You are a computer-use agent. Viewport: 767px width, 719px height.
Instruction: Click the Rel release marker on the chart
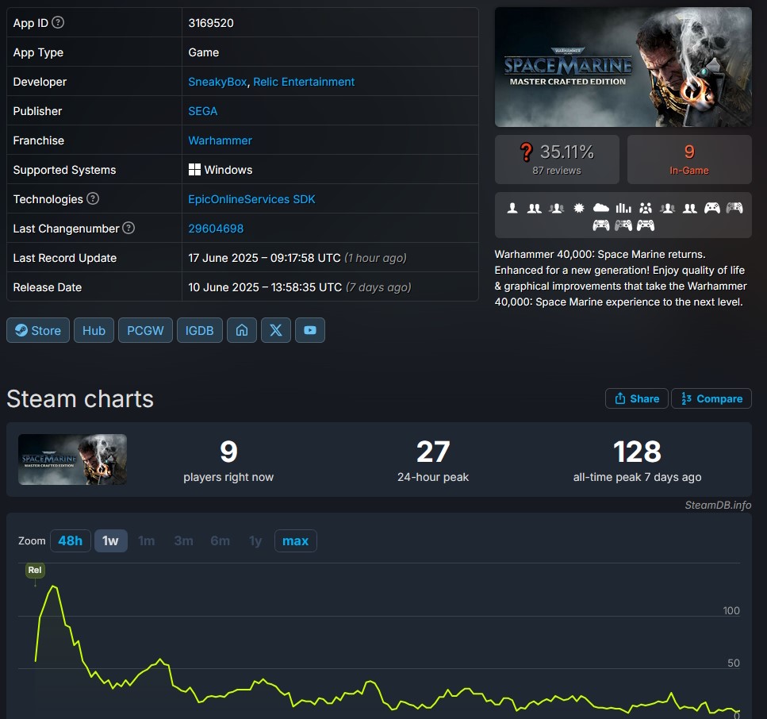coord(35,571)
